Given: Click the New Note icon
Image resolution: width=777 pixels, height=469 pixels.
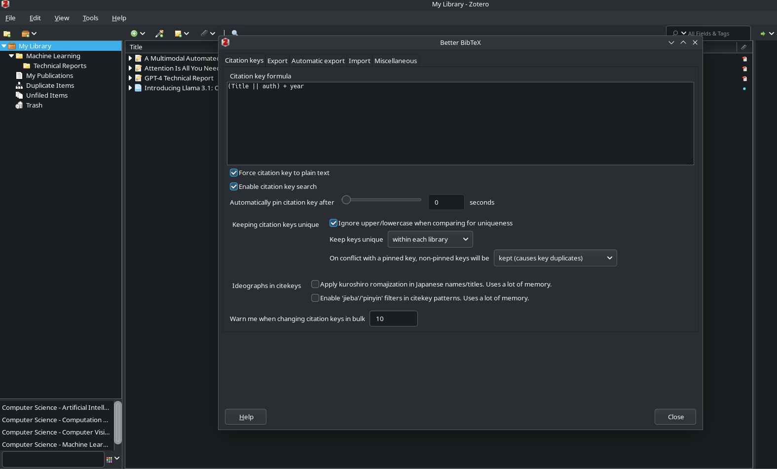Looking at the screenshot, I should 178,34.
